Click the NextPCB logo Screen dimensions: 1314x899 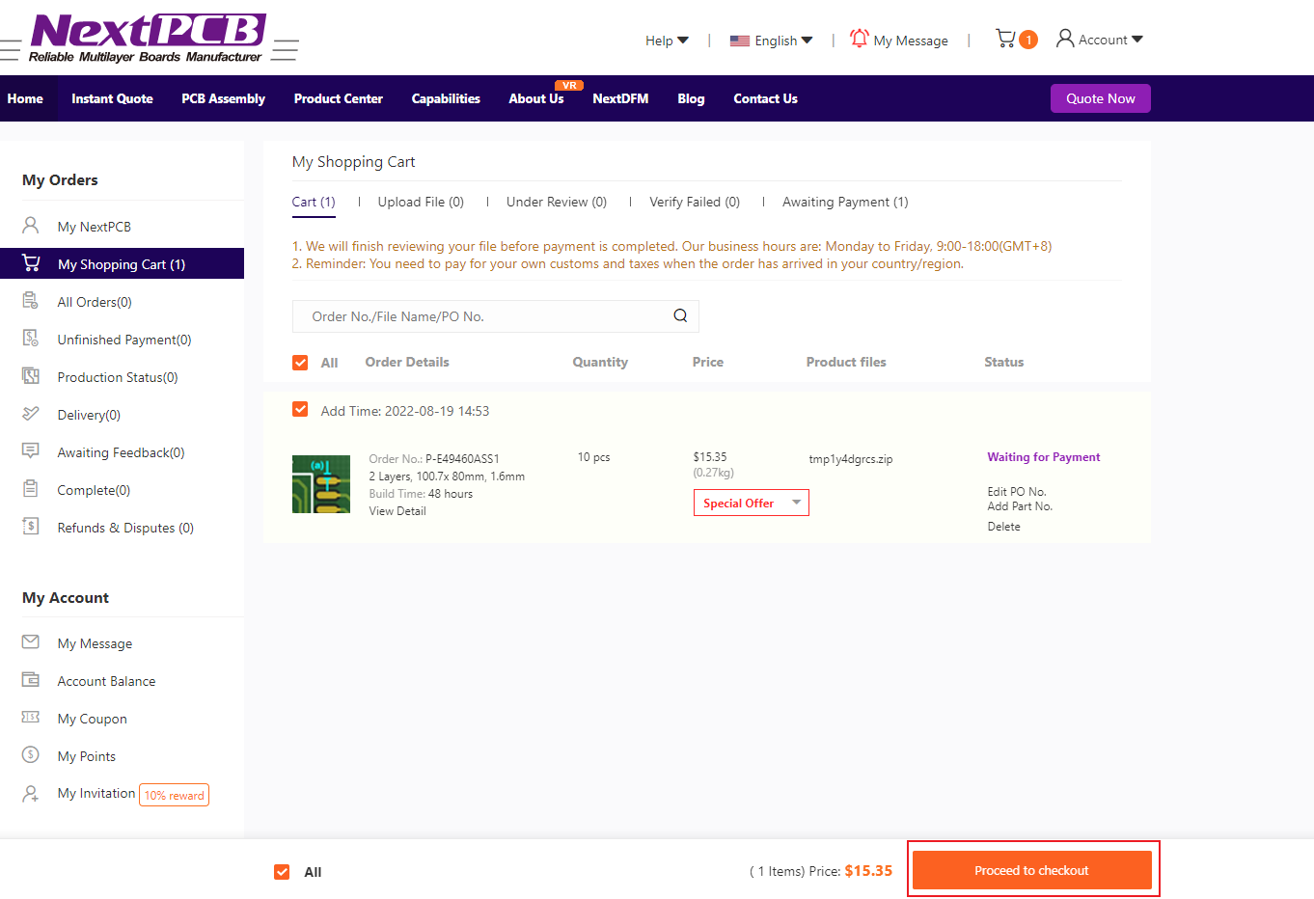click(x=149, y=39)
